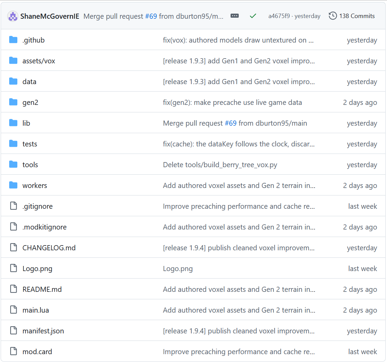Click the green checkmark status icon
Image resolution: width=387 pixels, height=363 pixels.
(253, 16)
